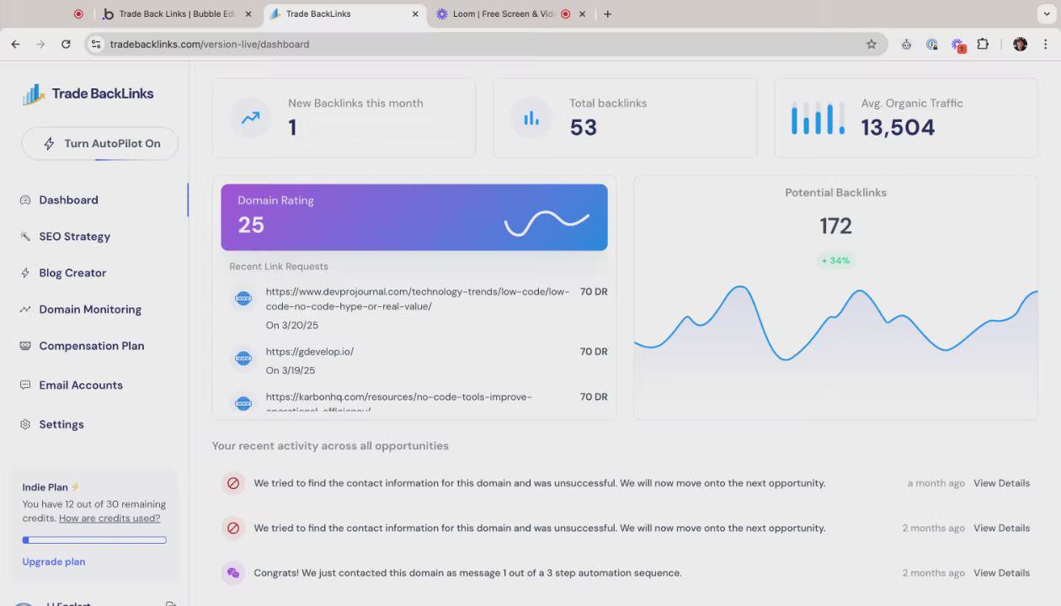Click the Blog Creator lightning icon

(25, 273)
